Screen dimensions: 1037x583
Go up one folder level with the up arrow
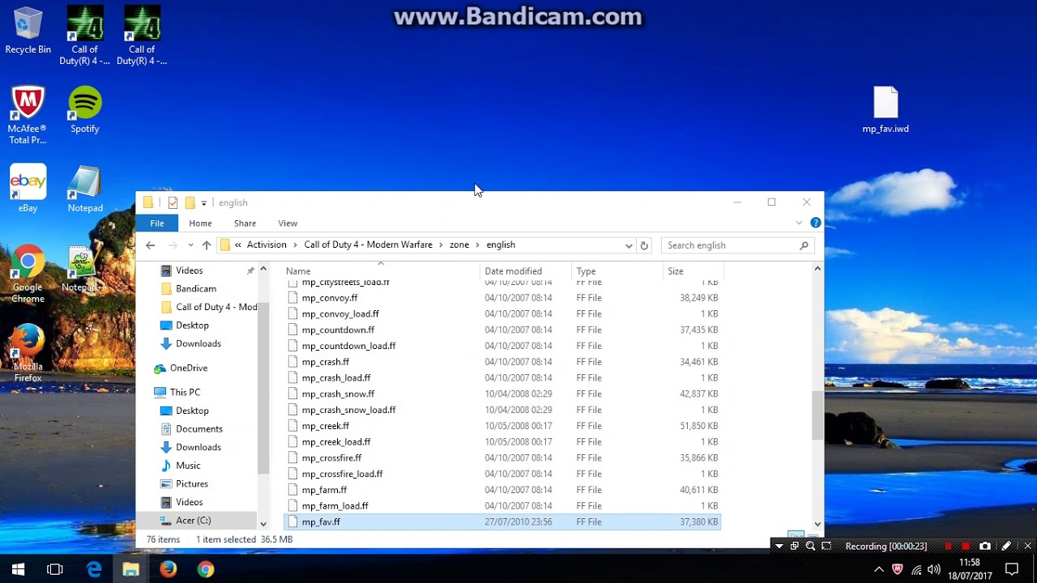tap(207, 245)
